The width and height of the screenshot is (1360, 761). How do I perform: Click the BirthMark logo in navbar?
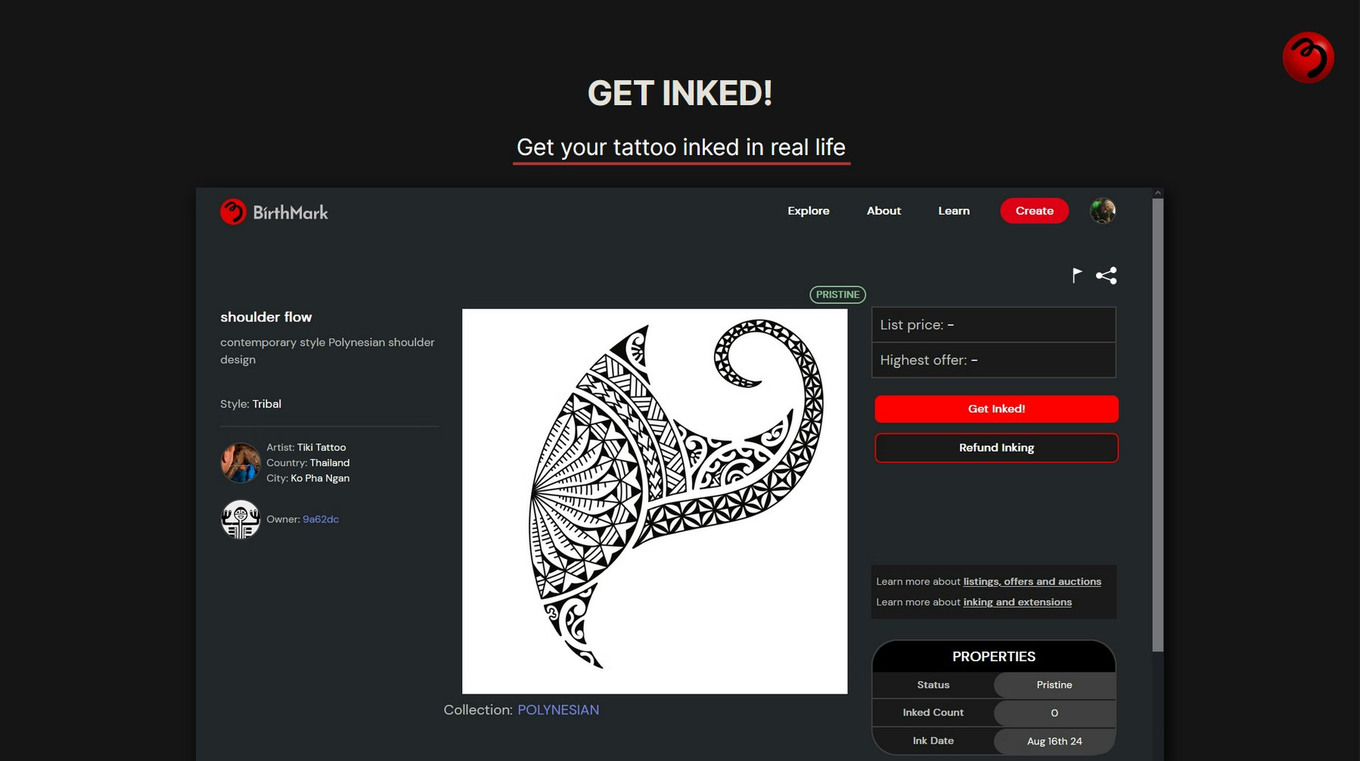coord(274,212)
